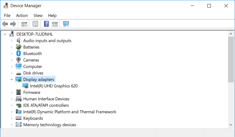Open the Properties toolbar icon
235x137 pixels.
pos(35,24)
